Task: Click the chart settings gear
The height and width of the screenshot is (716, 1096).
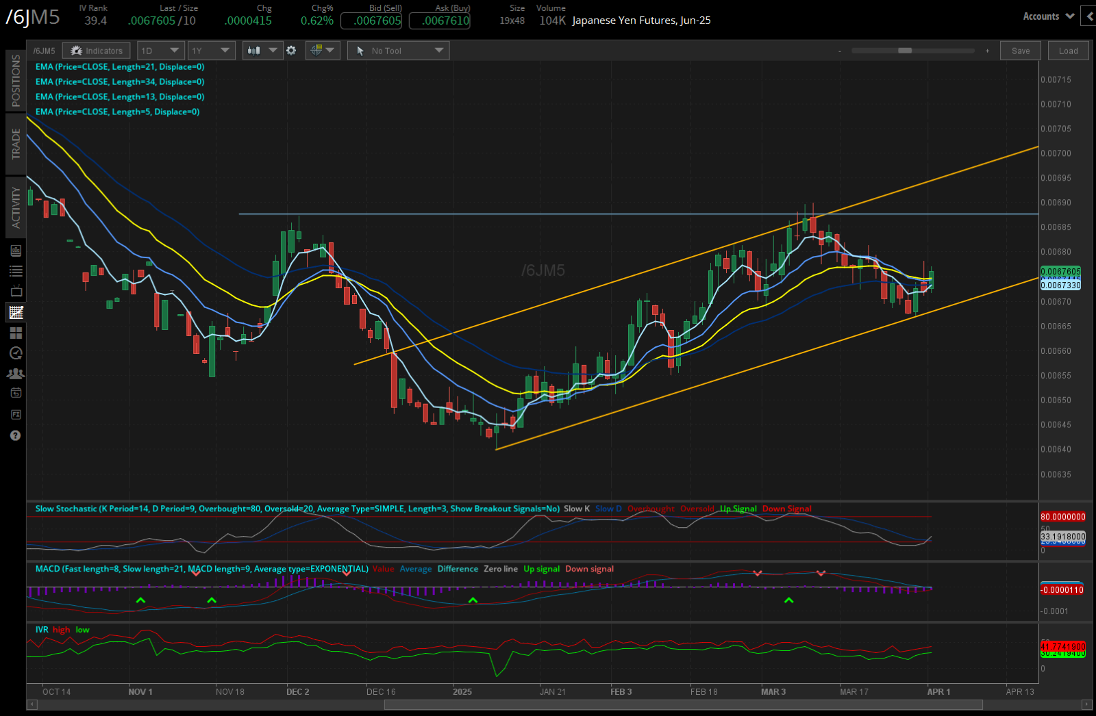Action: pyautogui.click(x=291, y=50)
